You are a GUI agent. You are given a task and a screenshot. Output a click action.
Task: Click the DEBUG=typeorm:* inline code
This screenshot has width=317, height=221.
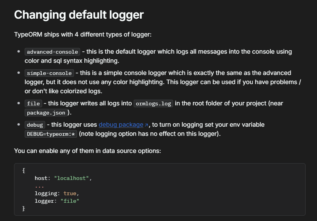point(51,134)
